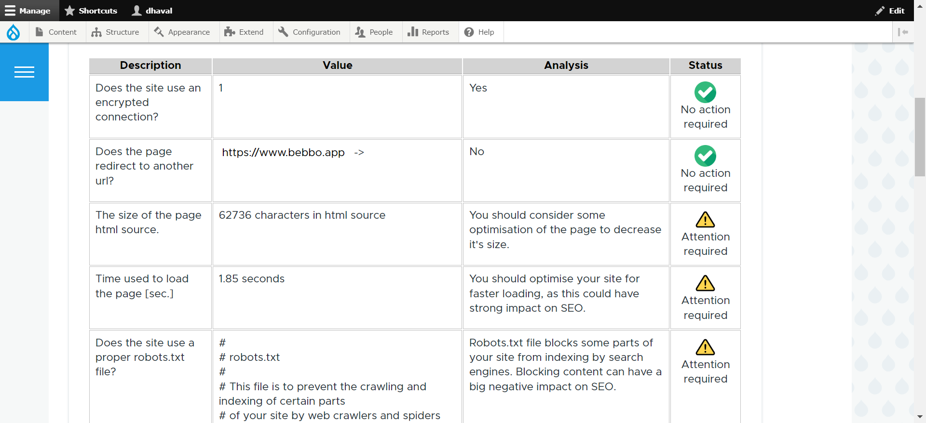Click the Edit pencil button
Viewport: 926px width, 423px height.
coord(890,11)
